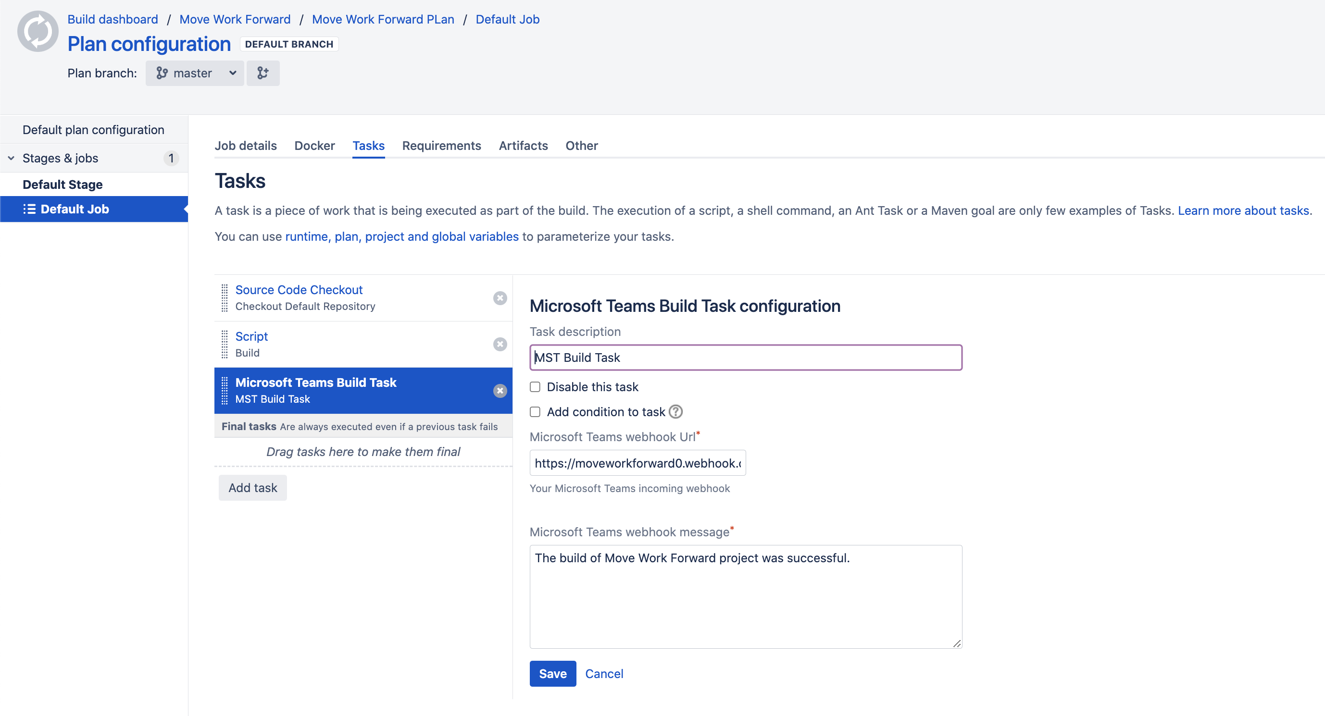Click the Microsoft Teams webhook Url field
The width and height of the screenshot is (1325, 716).
[637, 462]
